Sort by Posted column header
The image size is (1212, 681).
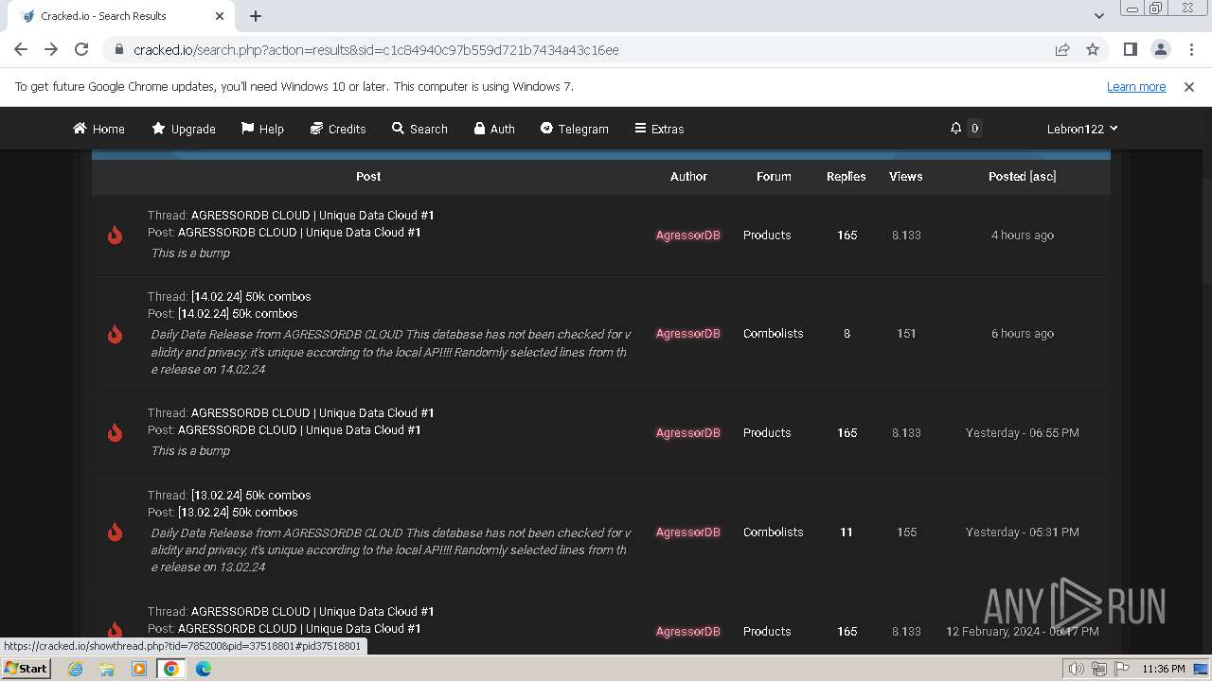click(1007, 176)
